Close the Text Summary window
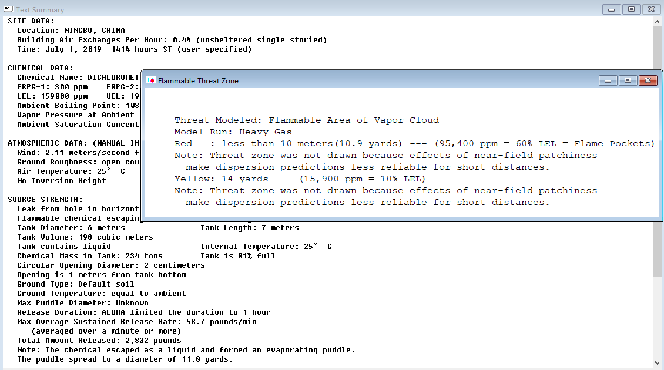This screenshot has width=664, height=370. tap(651, 9)
